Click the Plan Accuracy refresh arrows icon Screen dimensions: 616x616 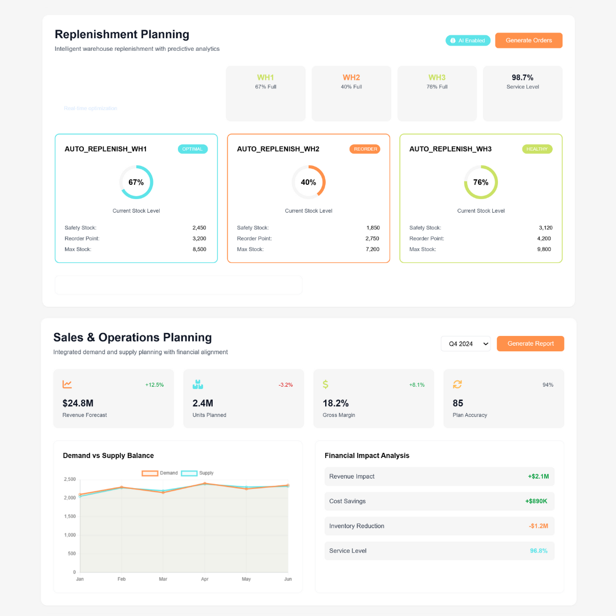pos(457,384)
